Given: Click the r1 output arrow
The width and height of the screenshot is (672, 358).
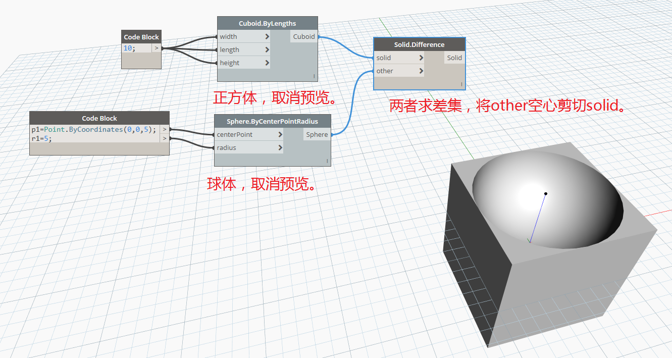Looking at the screenshot, I should [164, 138].
